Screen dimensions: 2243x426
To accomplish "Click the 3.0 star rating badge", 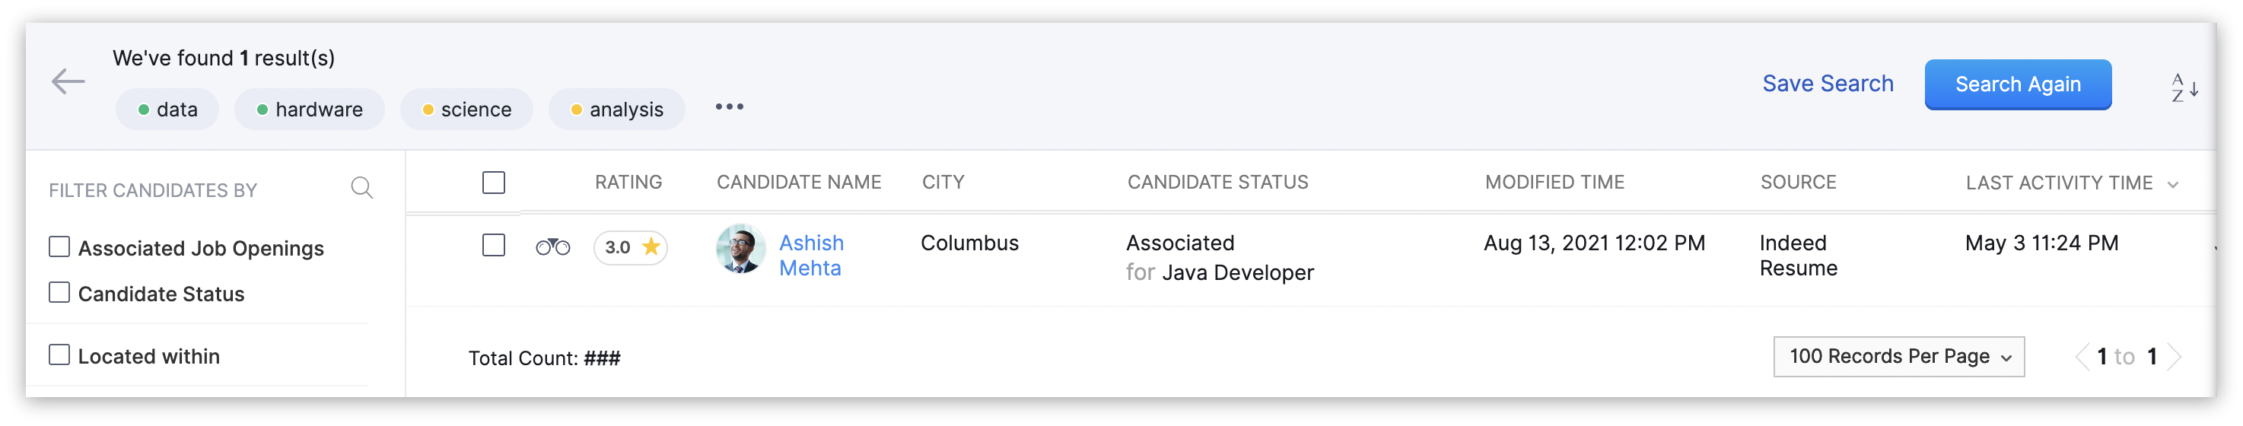I will point(631,247).
